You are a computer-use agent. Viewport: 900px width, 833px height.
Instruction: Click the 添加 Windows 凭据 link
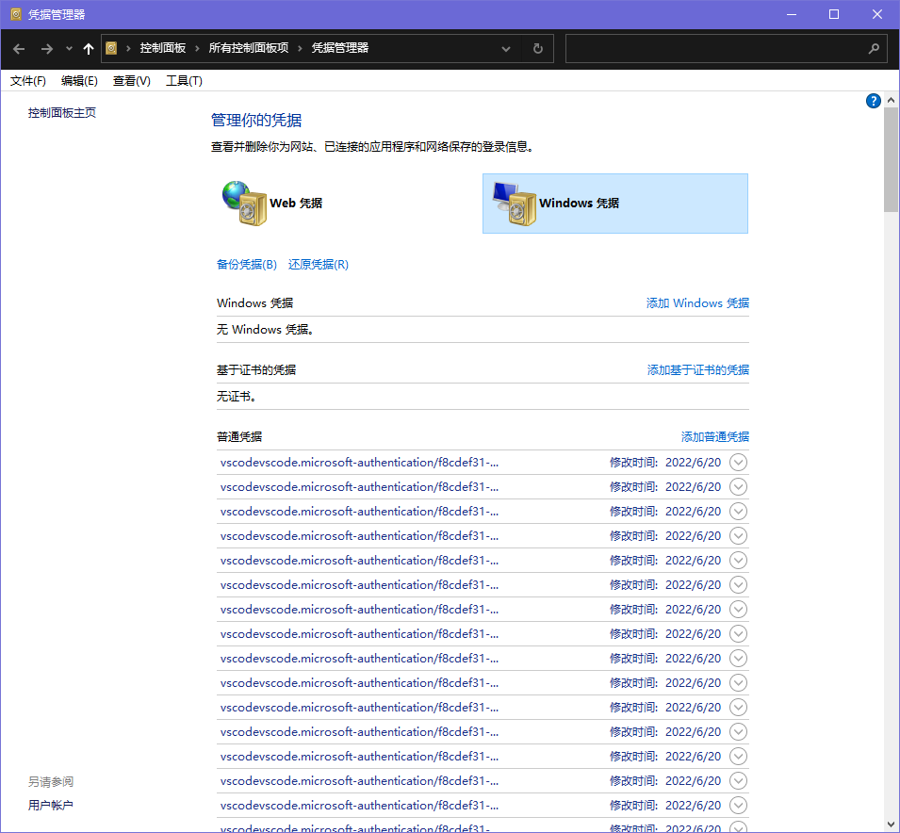(697, 302)
